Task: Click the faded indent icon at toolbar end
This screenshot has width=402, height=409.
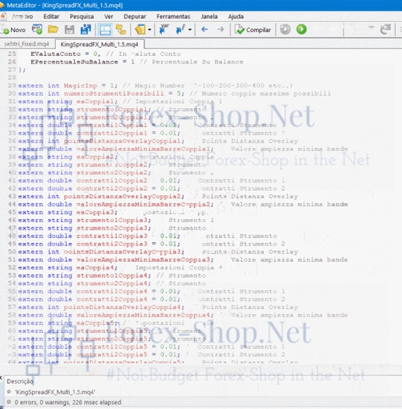Action: click(385, 29)
